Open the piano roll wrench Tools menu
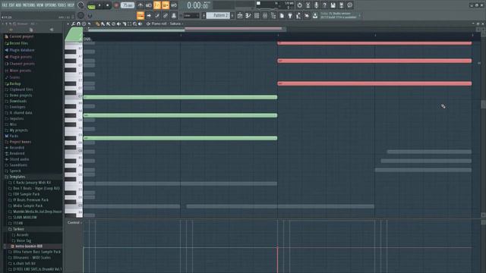 coord(73,24)
